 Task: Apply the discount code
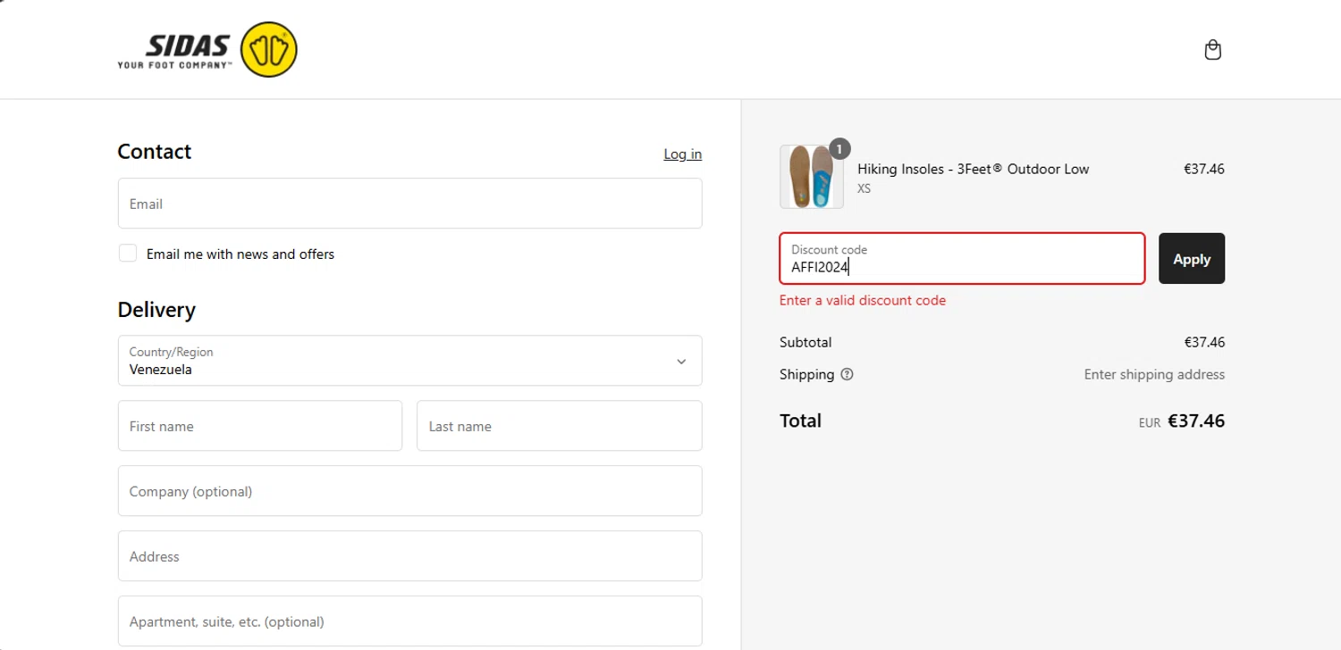pos(1192,259)
